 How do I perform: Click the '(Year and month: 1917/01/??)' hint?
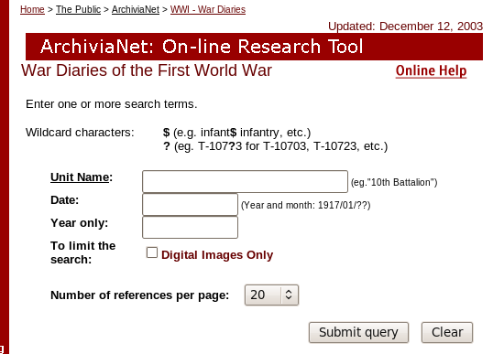[x=306, y=205]
